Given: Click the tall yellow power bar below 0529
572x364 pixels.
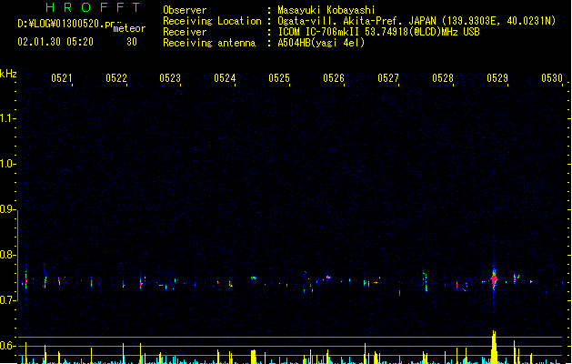Looking at the screenshot, I should tap(494, 348).
